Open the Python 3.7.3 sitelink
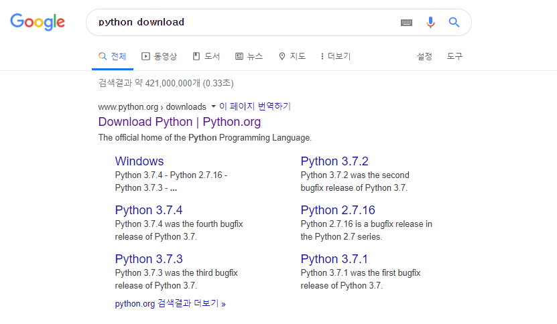 click(149, 259)
